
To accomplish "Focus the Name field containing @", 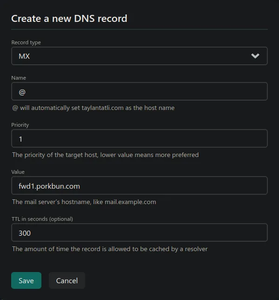I will [x=139, y=91].
